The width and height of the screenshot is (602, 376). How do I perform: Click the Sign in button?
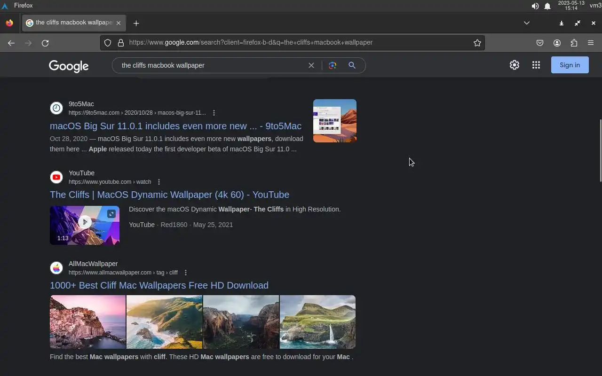pos(570,65)
